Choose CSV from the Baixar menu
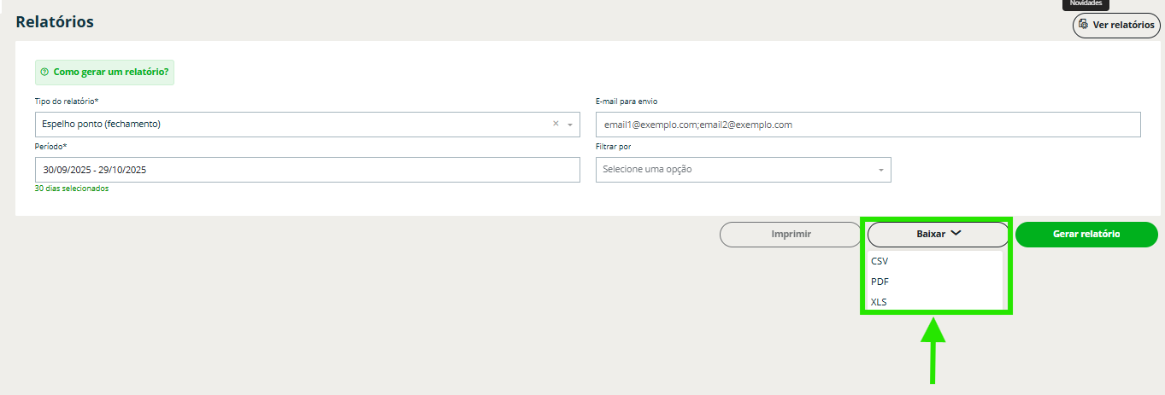The height and width of the screenshot is (395, 1165). [880, 261]
